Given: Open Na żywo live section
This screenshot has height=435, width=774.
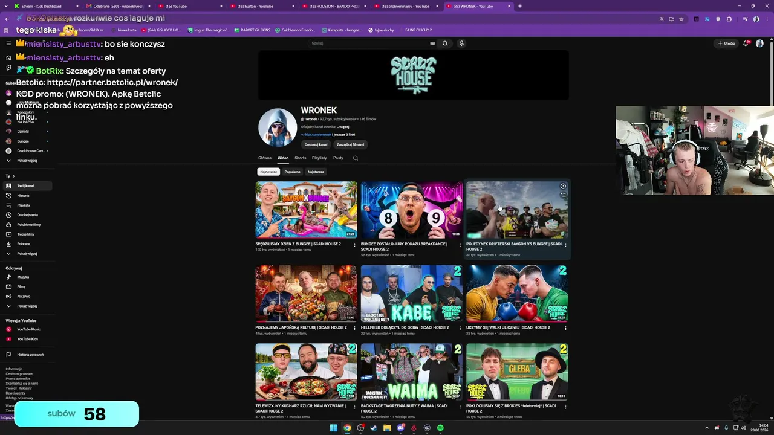Looking at the screenshot, I should [26, 296].
